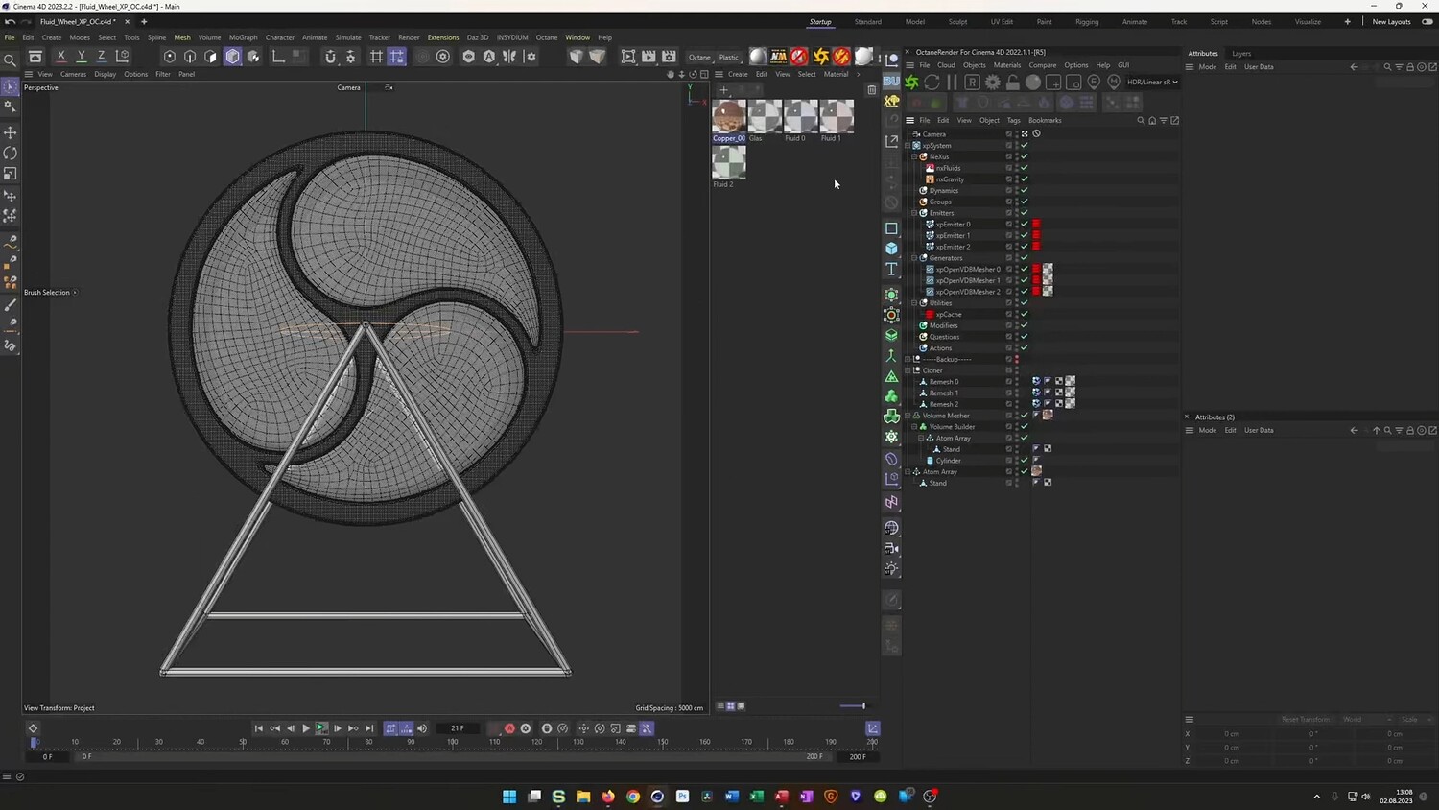Open the Simulate menu
Image resolution: width=1439 pixels, height=810 pixels.
(x=348, y=37)
